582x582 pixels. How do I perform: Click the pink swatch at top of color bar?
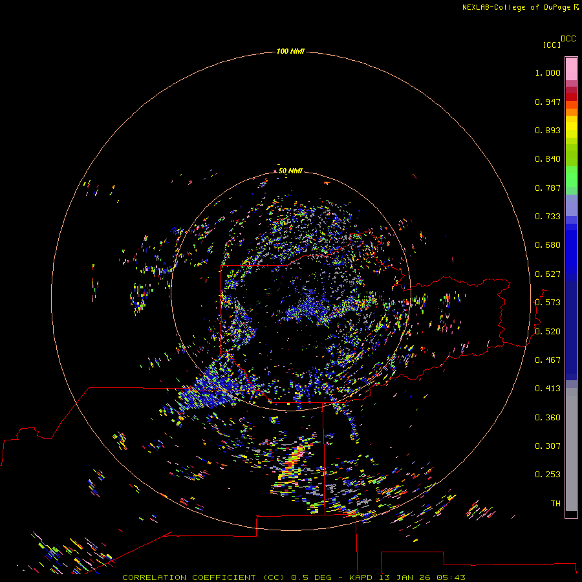click(x=571, y=69)
